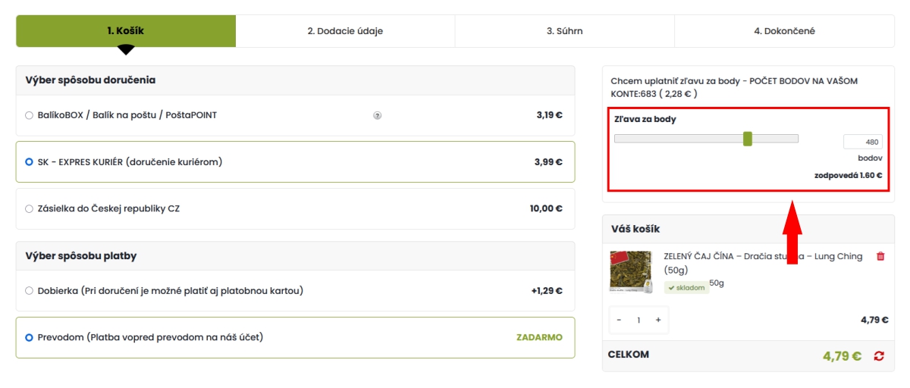Click the quantity number field
The image size is (910, 388).
(639, 320)
